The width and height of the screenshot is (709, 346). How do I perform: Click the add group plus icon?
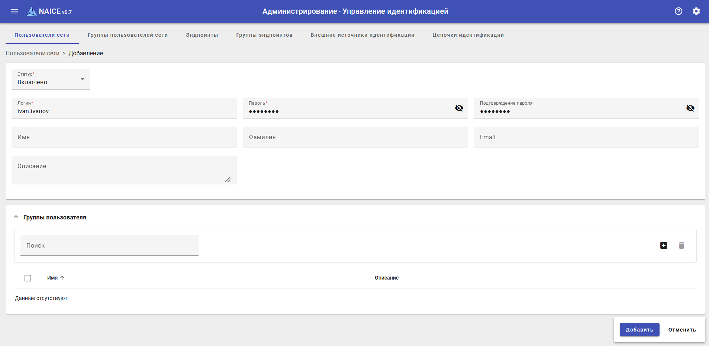(663, 245)
